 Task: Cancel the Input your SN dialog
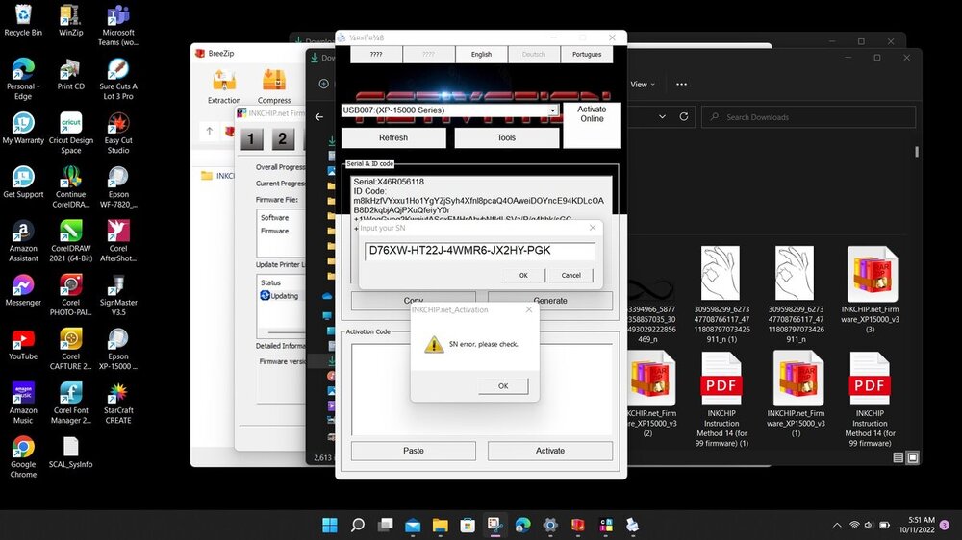click(570, 275)
